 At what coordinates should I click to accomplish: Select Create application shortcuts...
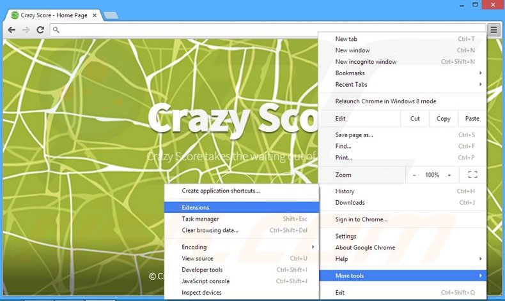click(x=242, y=191)
